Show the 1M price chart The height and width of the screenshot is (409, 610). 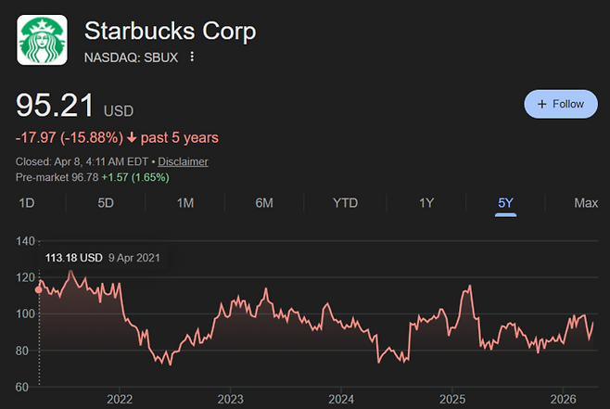(184, 203)
